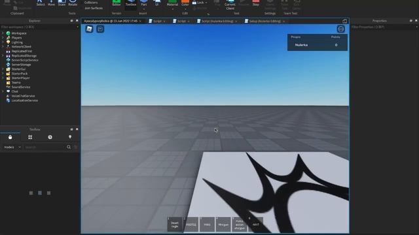This screenshot has width=419, height=235.
Task: Pin the Explorer panel
Action: pos(71,20)
